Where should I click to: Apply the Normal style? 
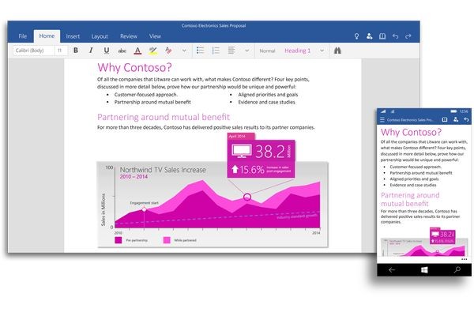267,51
